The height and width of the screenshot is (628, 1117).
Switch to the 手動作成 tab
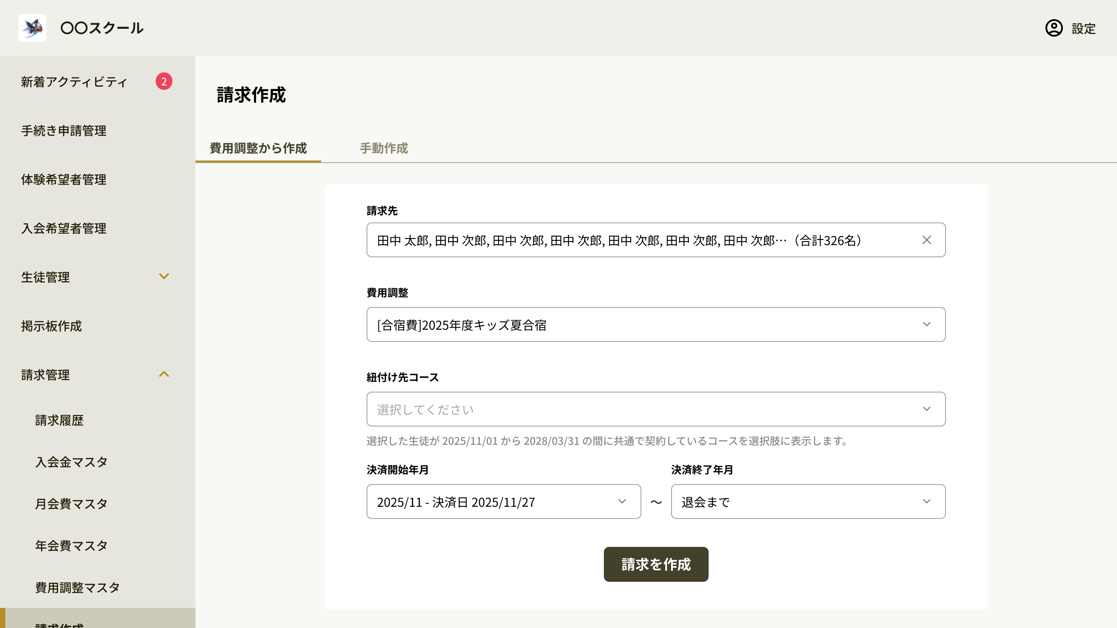(384, 148)
